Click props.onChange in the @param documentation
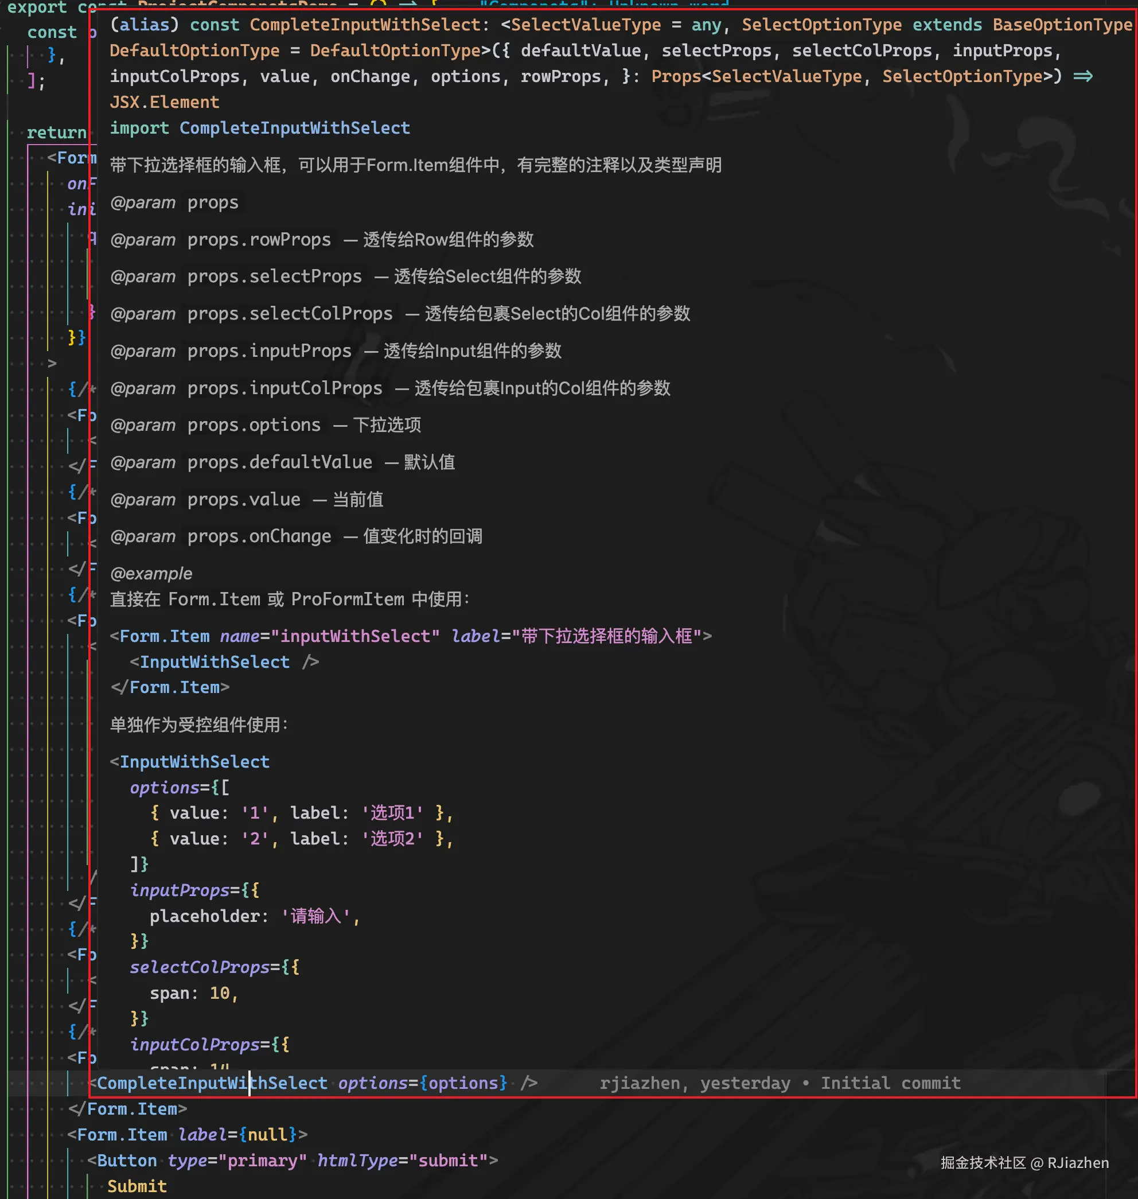Image resolution: width=1138 pixels, height=1199 pixels. 259,536
